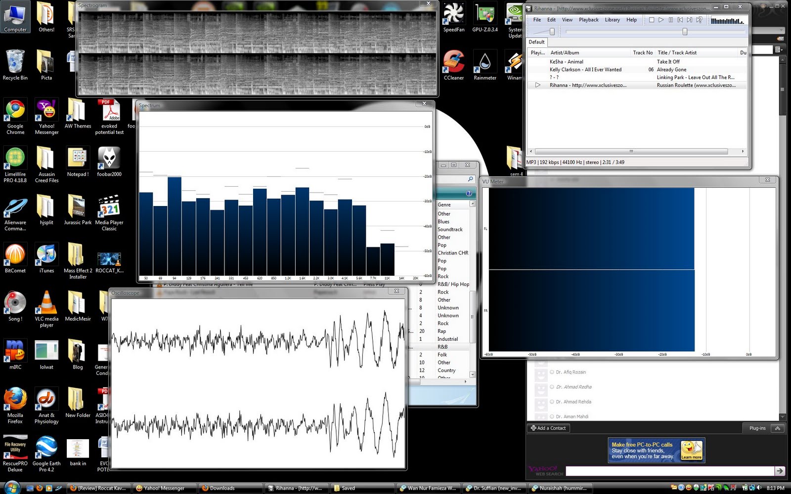Open the SpeedFan desktop icon

click(454, 18)
